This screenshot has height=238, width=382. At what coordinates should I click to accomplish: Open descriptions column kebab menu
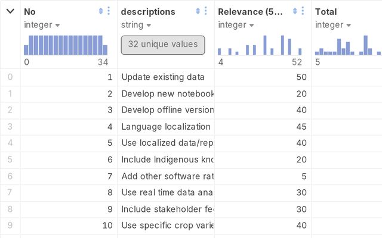tap(205, 11)
